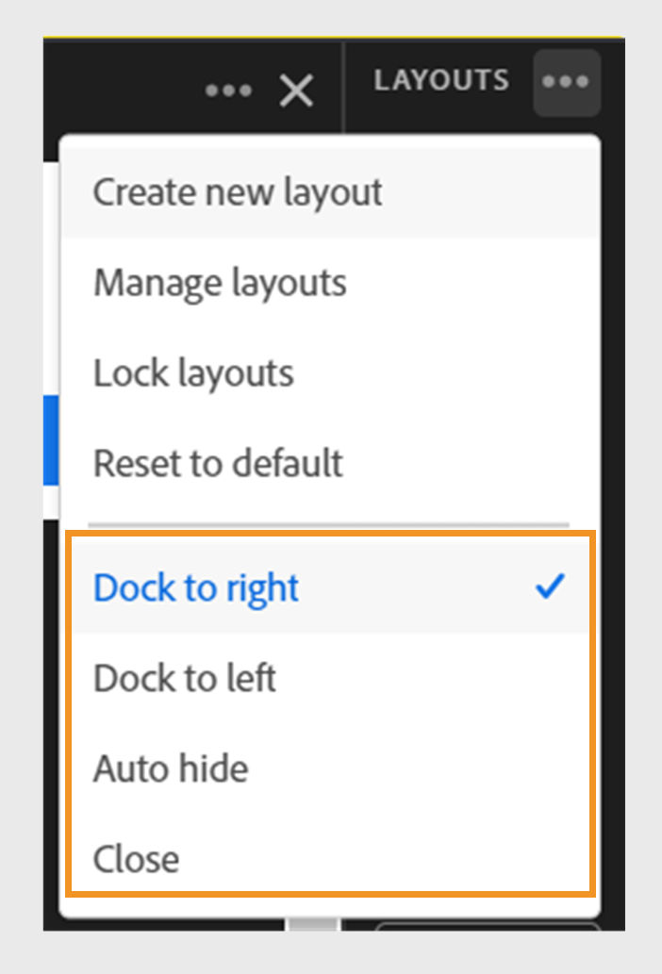Switch docking to Dock to left
This screenshot has width=662, height=974.
[x=184, y=678]
